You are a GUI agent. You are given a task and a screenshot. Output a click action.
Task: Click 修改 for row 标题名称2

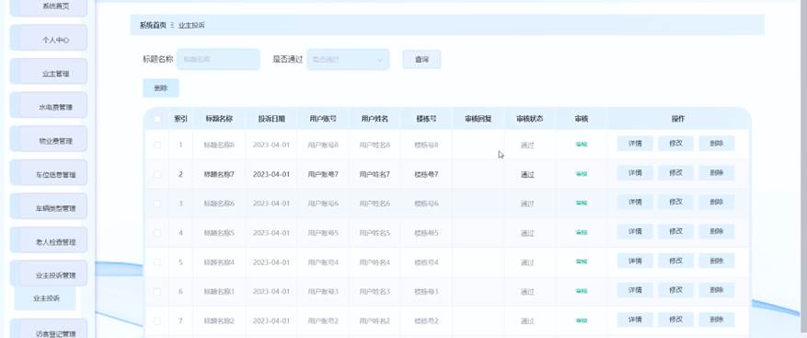click(675, 320)
